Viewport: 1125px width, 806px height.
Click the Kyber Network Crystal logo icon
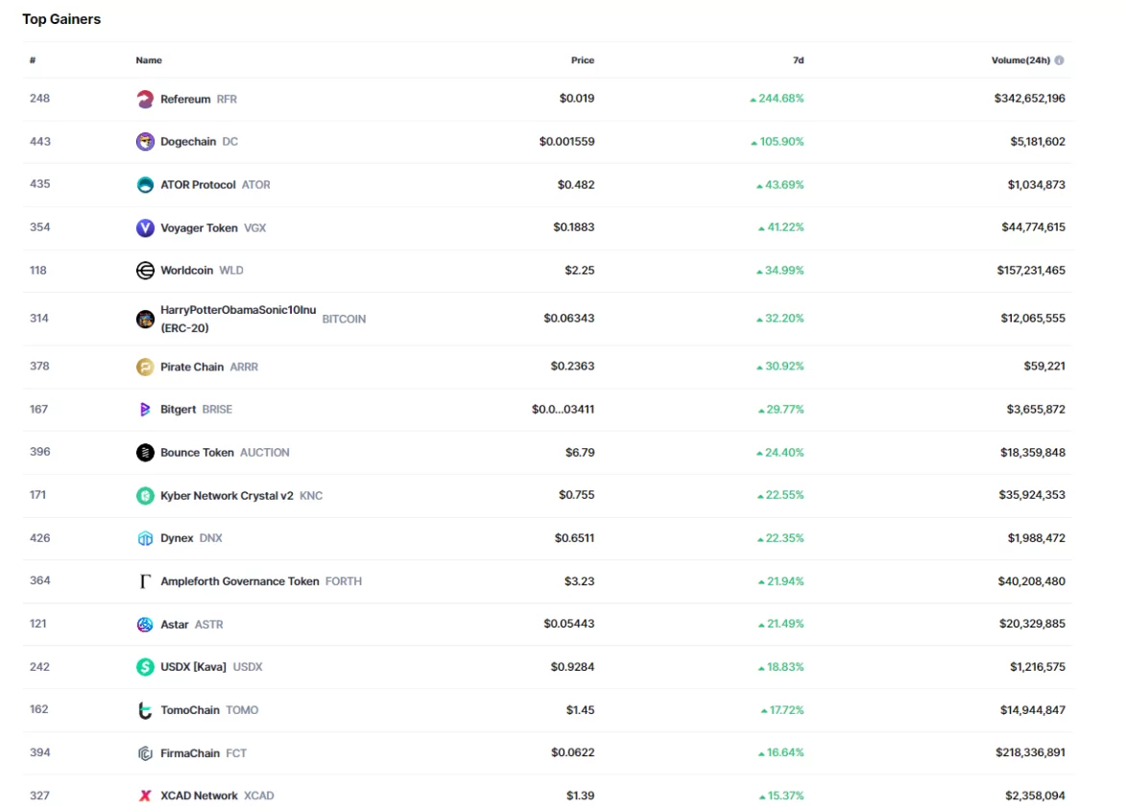tap(145, 496)
